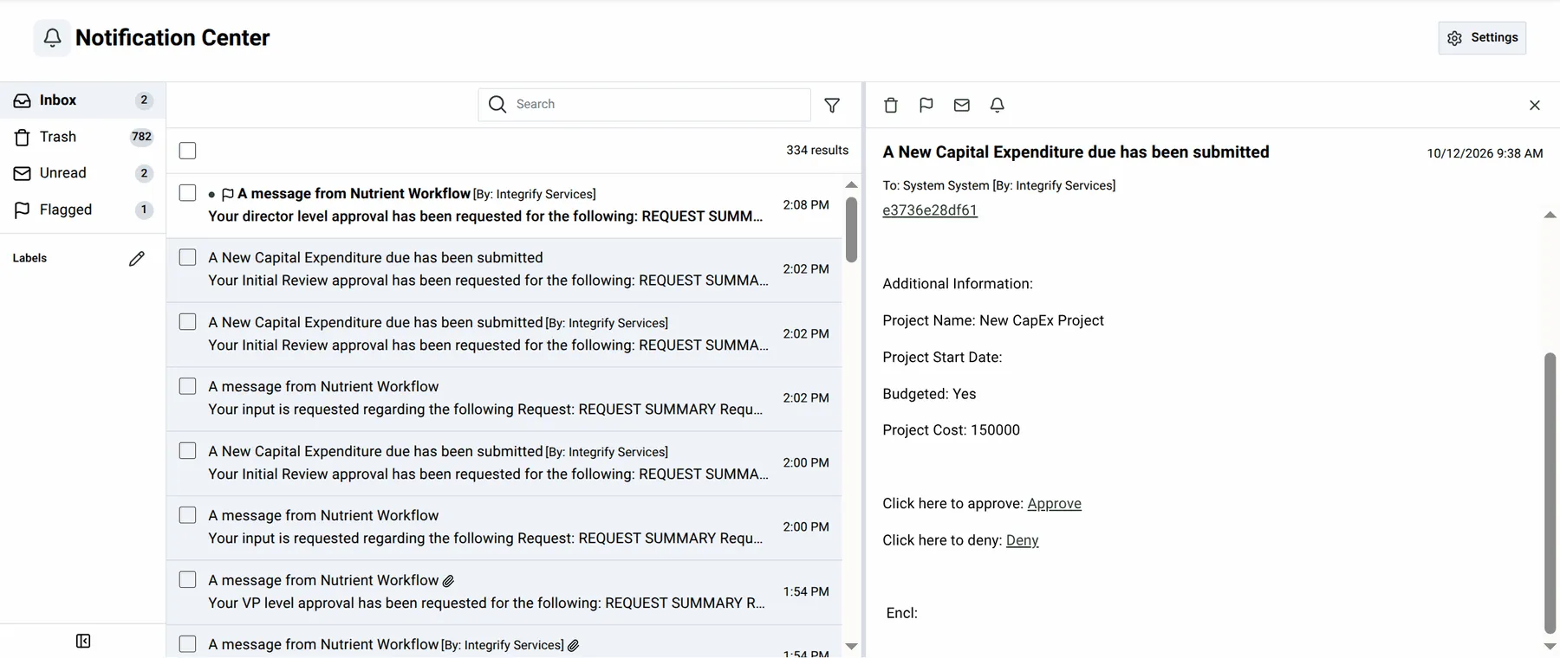This screenshot has width=1560, height=658.
Task: Delete the open message with trash icon
Action: pyautogui.click(x=891, y=105)
